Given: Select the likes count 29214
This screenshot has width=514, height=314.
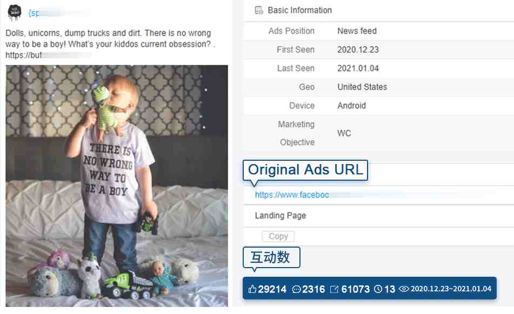Looking at the screenshot, I should click(272, 289).
